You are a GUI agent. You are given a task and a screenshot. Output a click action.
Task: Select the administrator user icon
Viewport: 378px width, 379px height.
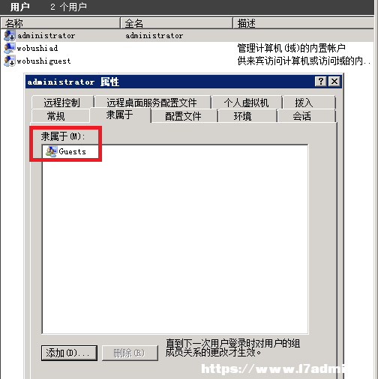[10, 35]
